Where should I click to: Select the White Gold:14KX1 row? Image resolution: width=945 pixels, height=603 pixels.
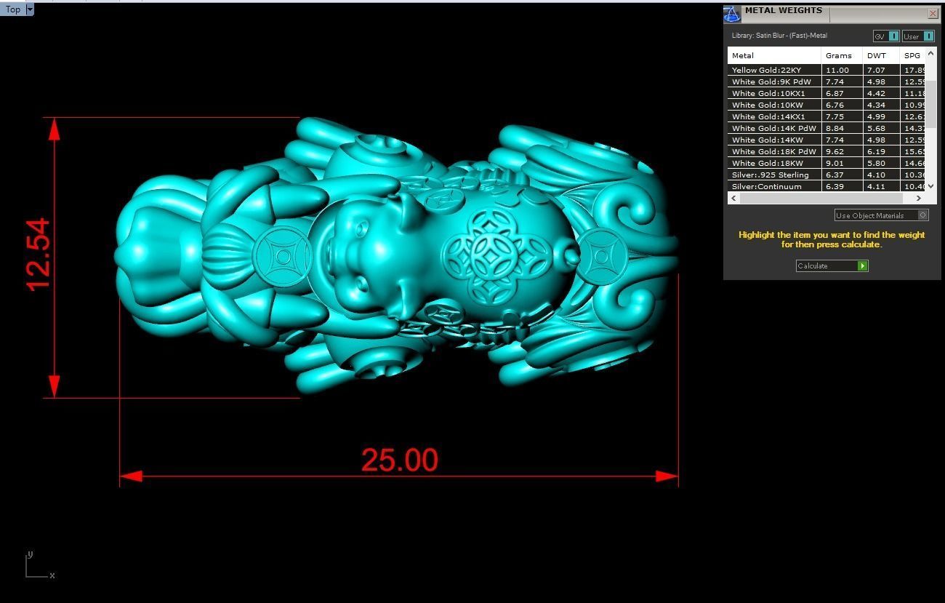pyautogui.click(x=827, y=116)
